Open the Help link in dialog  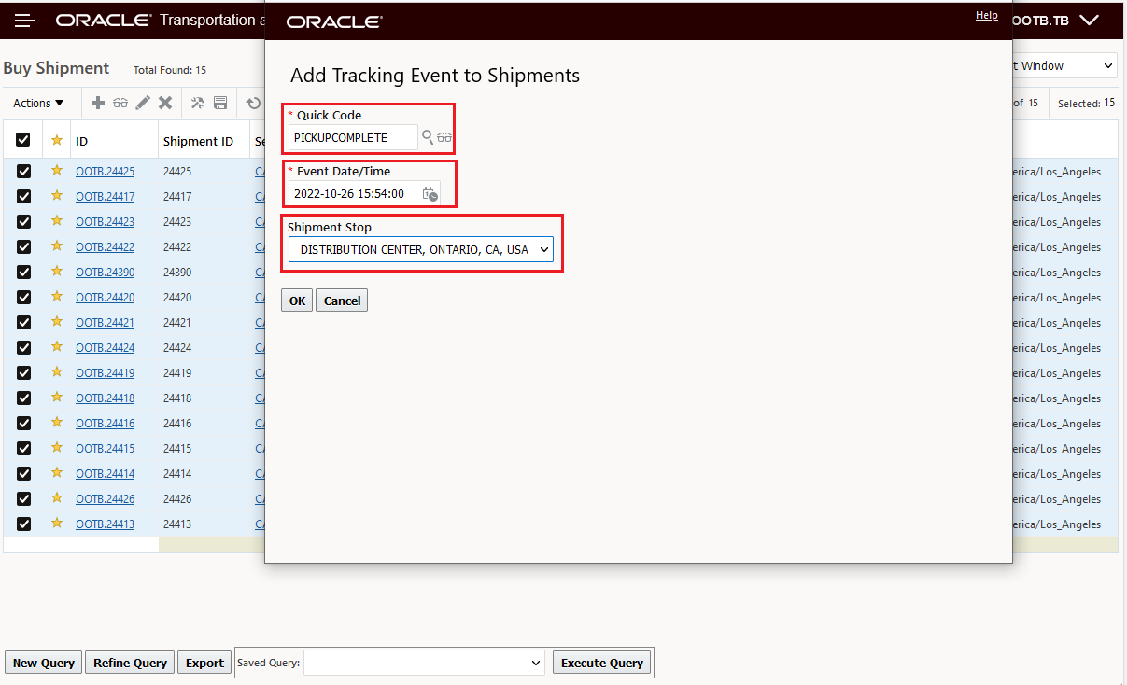pyautogui.click(x=987, y=15)
